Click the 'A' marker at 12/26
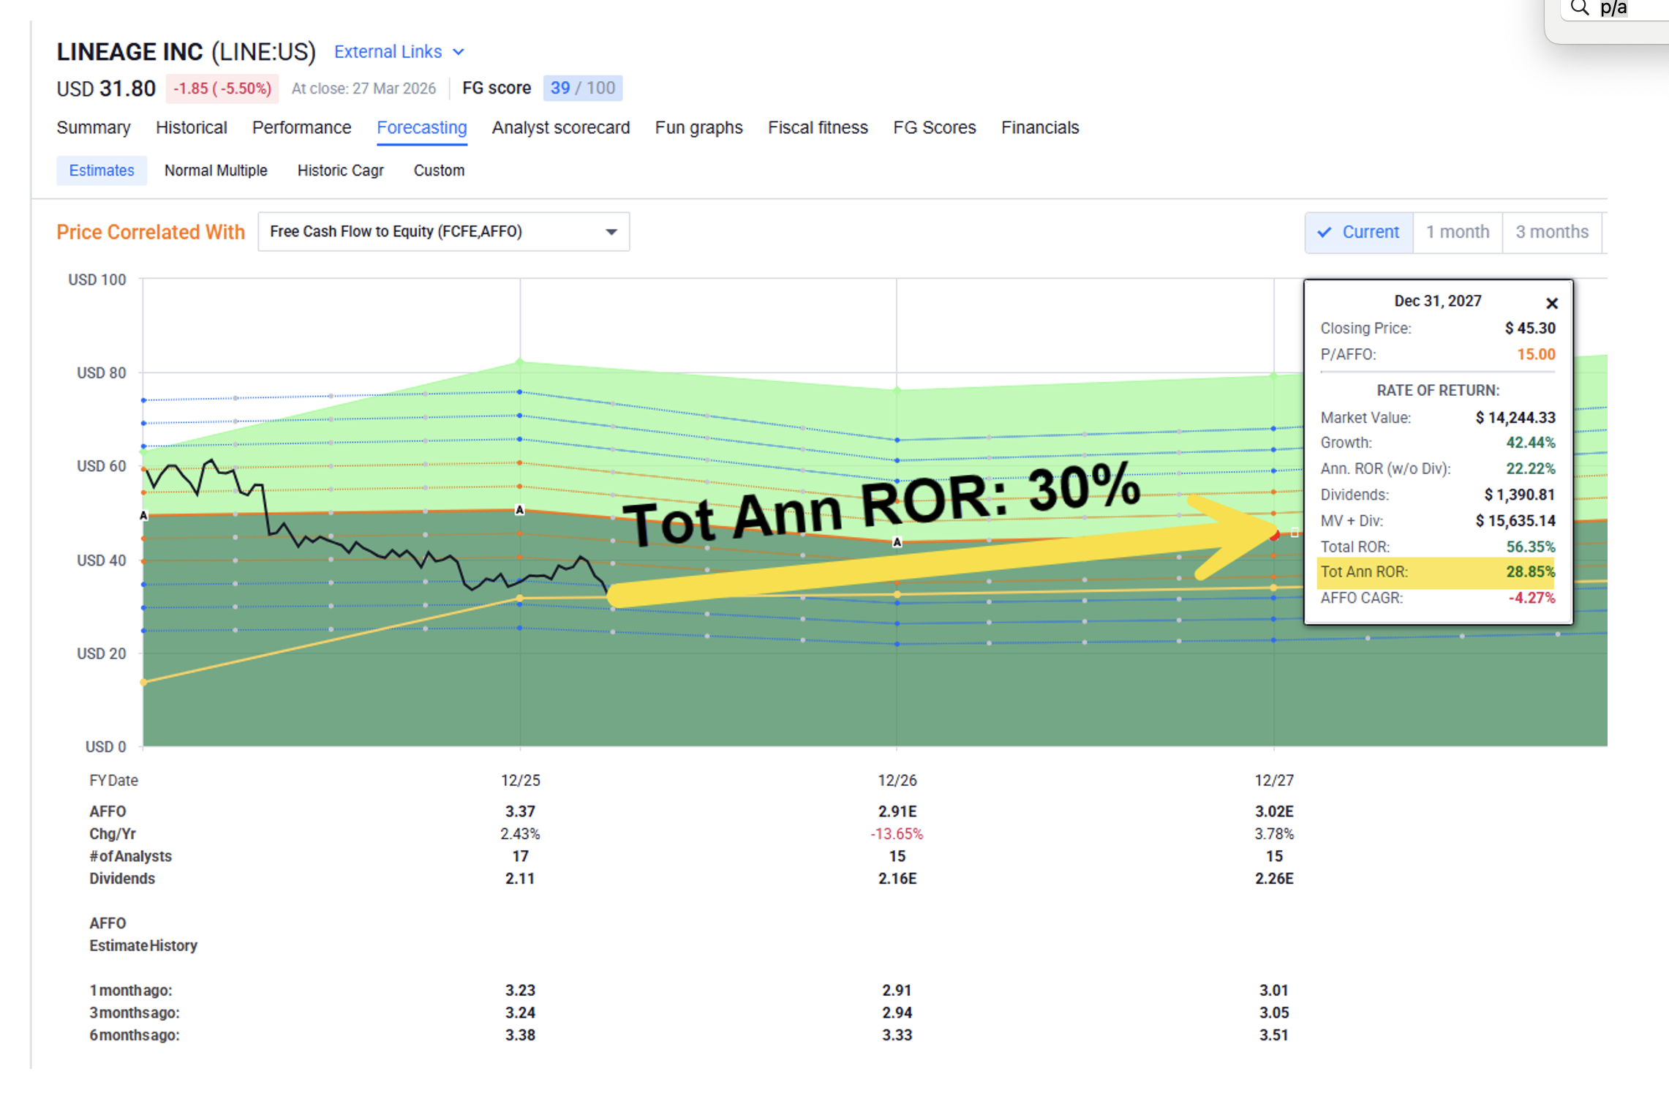 [897, 542]
